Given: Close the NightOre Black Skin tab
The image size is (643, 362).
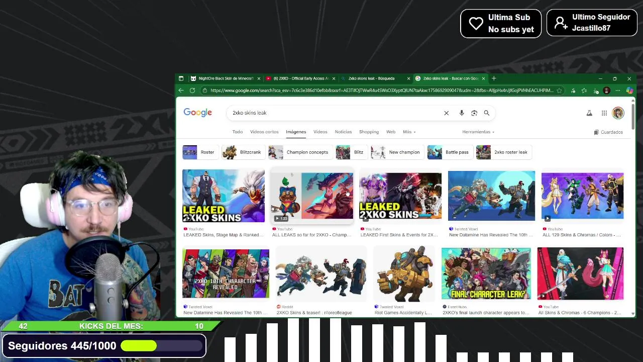Looking at the screenshot, I should click(259, 78).
